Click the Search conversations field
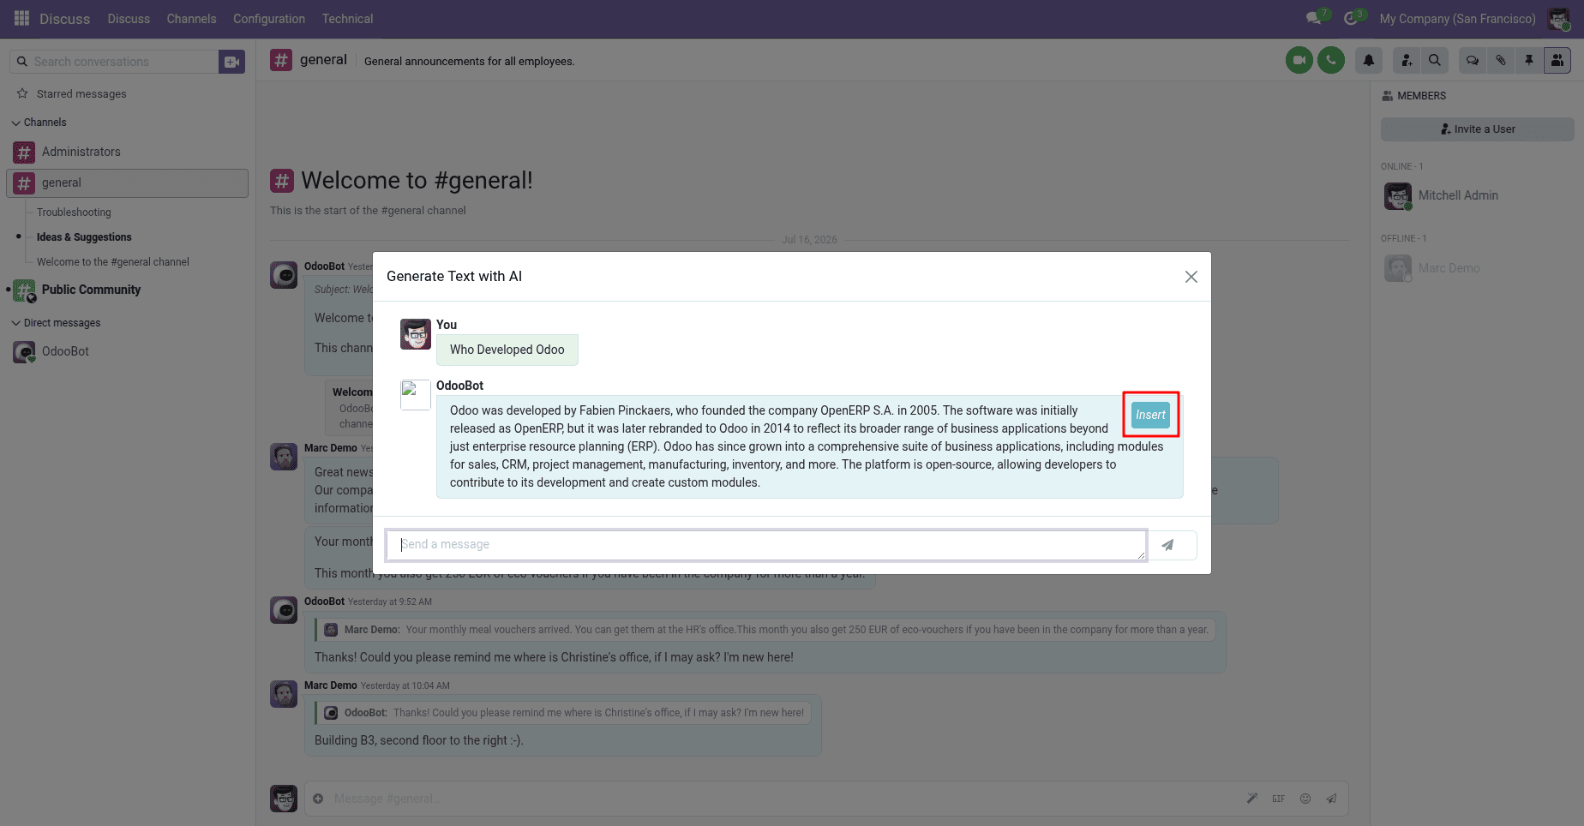 114,62
